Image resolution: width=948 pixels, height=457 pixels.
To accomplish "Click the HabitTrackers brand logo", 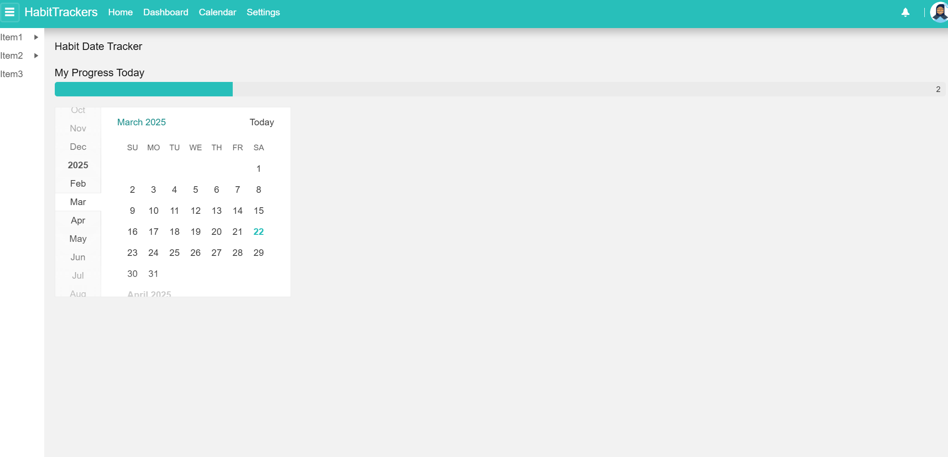I will (x=61, y=12).
